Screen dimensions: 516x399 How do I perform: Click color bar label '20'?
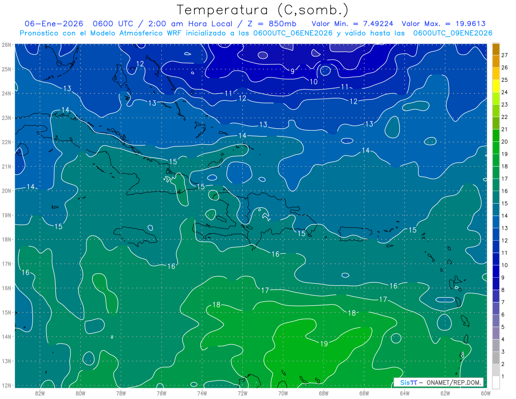504,142
